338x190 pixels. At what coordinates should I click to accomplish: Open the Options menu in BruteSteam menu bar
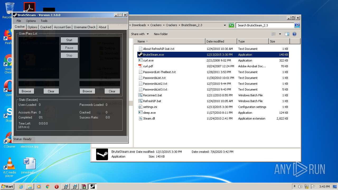tap(31, 21)
